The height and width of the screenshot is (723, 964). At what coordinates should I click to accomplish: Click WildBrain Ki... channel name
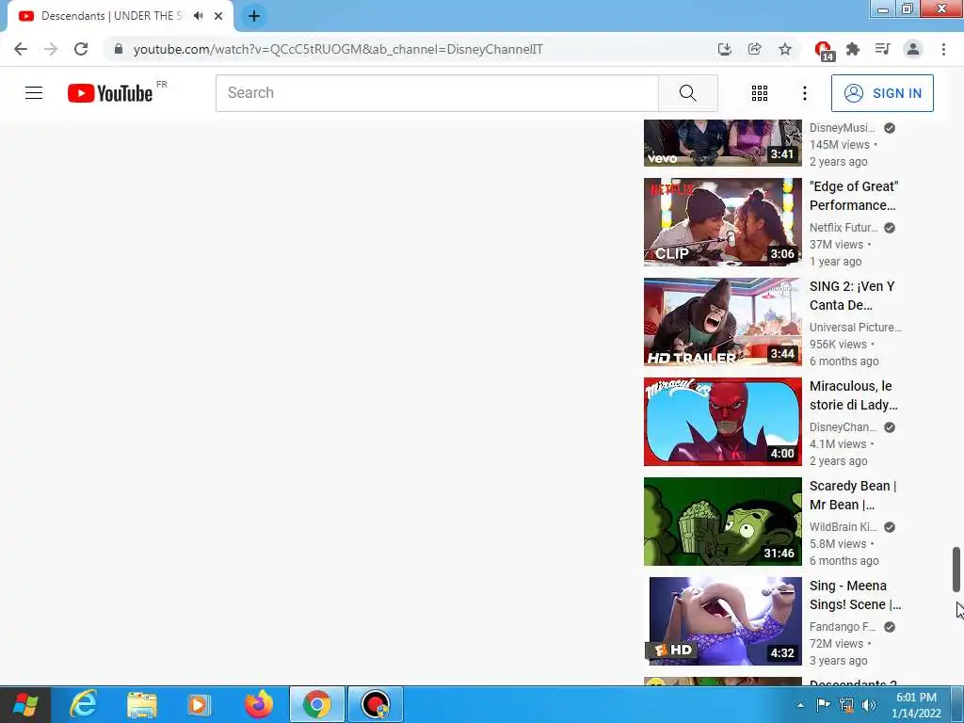(x=843, y=527)
